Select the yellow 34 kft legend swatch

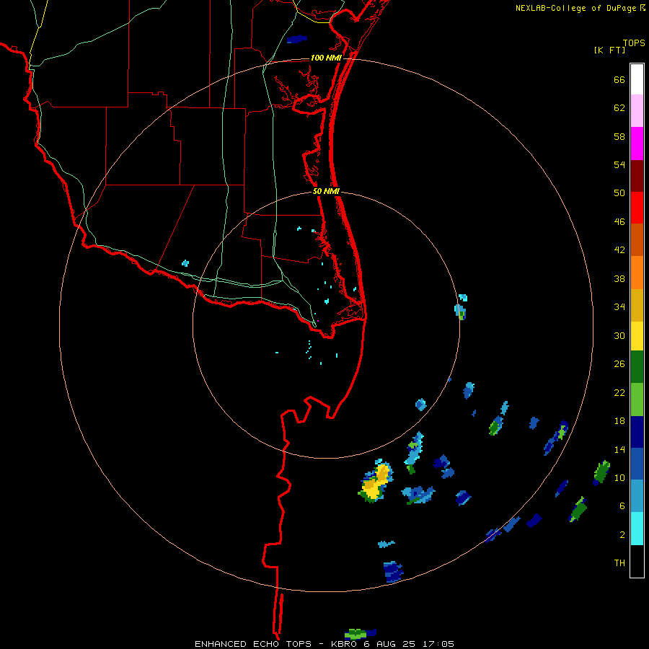(637, 336)
